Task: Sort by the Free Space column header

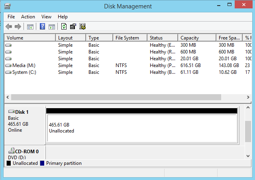Action: [229, 38]
